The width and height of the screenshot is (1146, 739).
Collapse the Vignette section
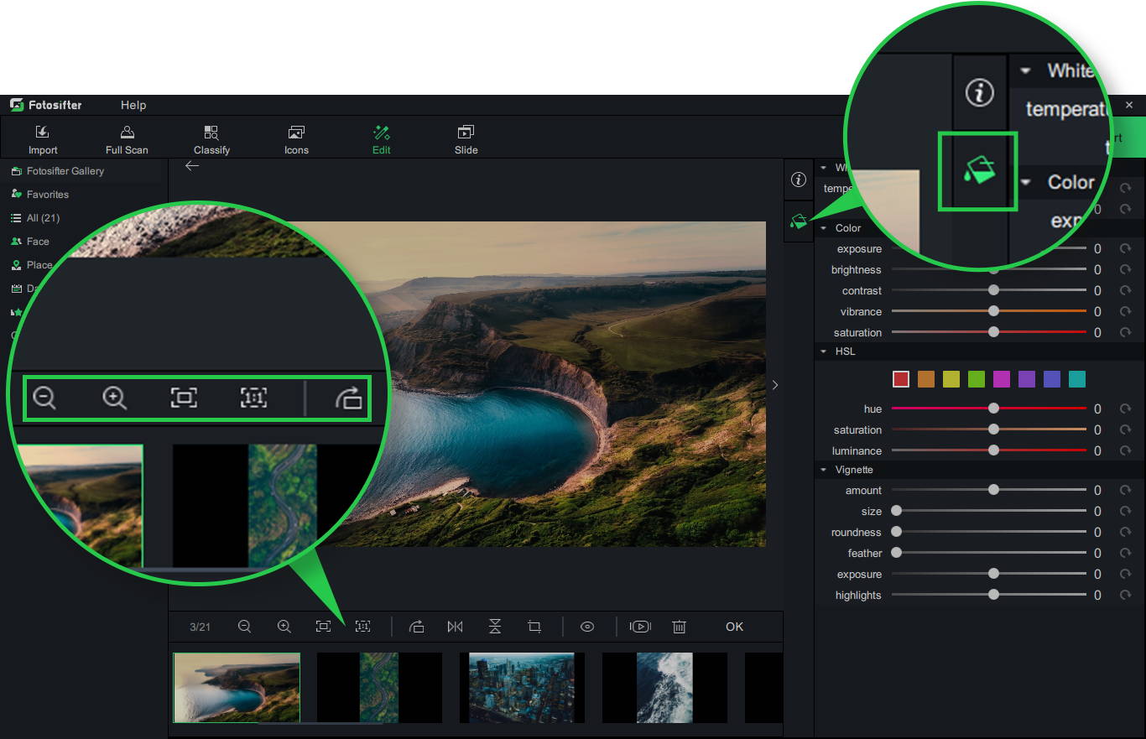824,470
